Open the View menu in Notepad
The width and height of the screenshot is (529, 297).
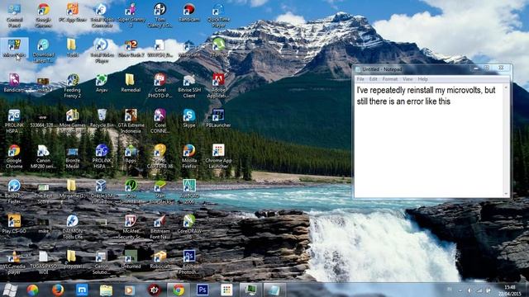[x=407, y=79]
